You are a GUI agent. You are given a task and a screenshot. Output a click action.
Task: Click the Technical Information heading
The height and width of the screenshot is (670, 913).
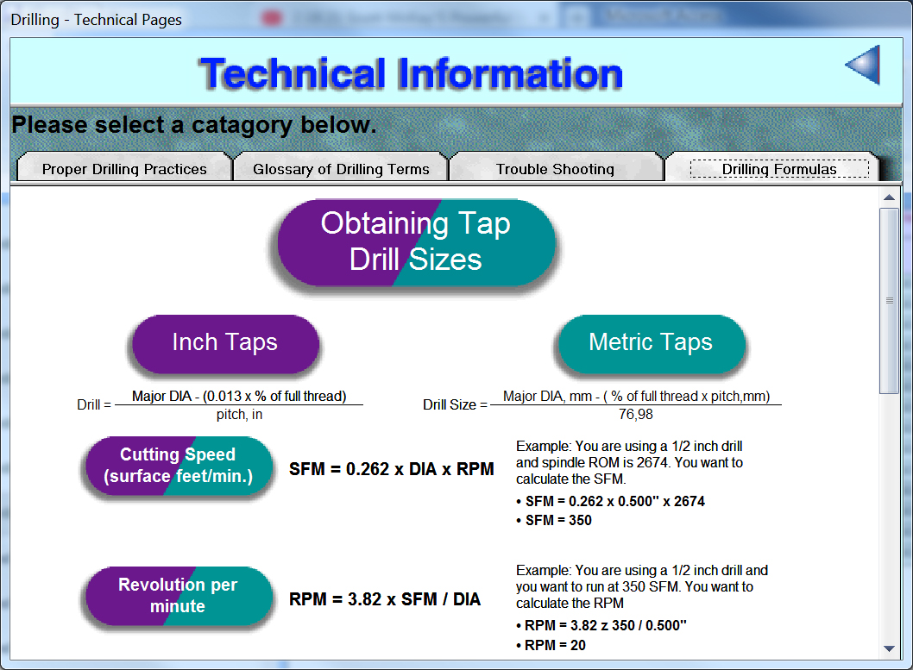coord(411,74)
